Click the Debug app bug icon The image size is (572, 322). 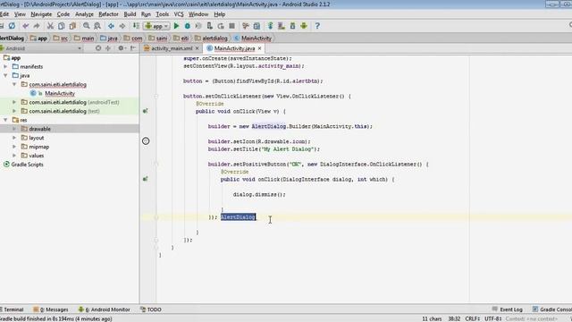coord(187,26)
